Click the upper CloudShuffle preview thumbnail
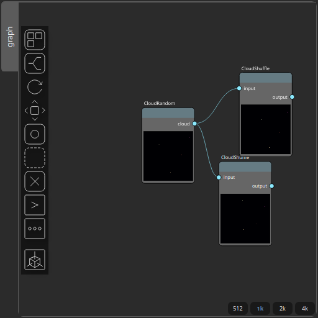 coord(266,129)
